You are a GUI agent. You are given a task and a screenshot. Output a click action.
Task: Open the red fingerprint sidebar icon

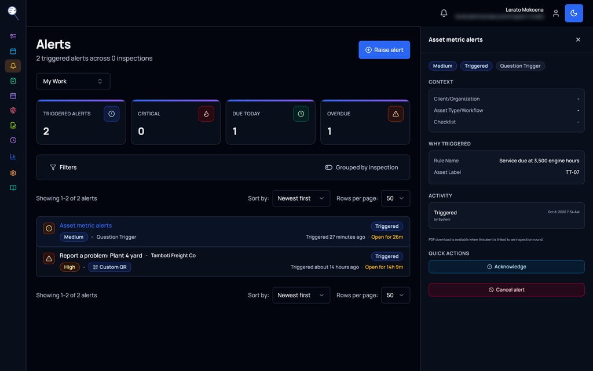coord(13,111)
